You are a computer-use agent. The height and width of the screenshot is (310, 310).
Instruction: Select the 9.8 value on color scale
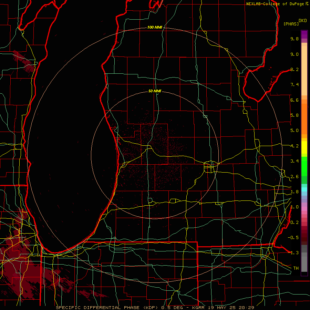click(x=294, y=39)
